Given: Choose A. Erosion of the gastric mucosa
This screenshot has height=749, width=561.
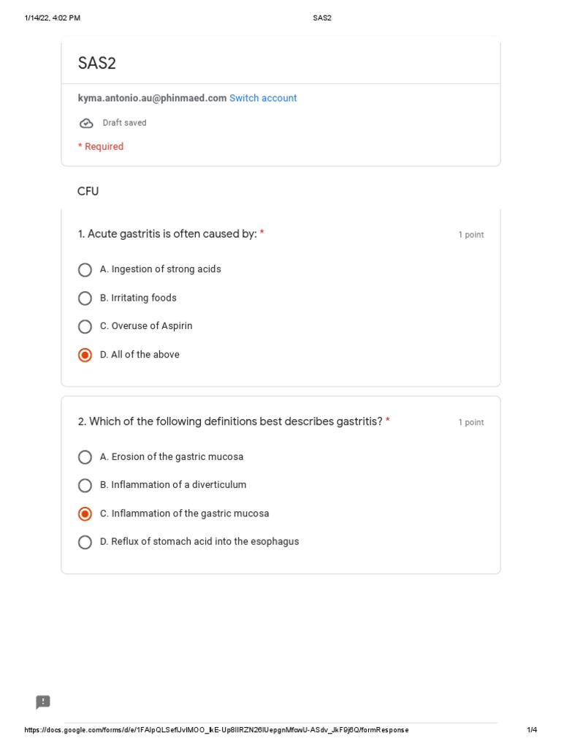Looking at the screenshot, I should click(x=85, y=457).
